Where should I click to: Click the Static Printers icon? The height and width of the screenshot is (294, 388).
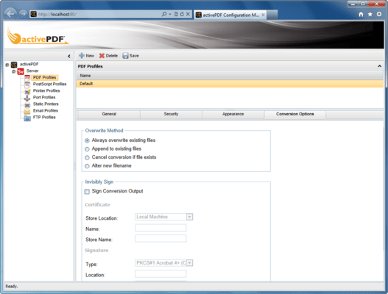coord(27,105)
